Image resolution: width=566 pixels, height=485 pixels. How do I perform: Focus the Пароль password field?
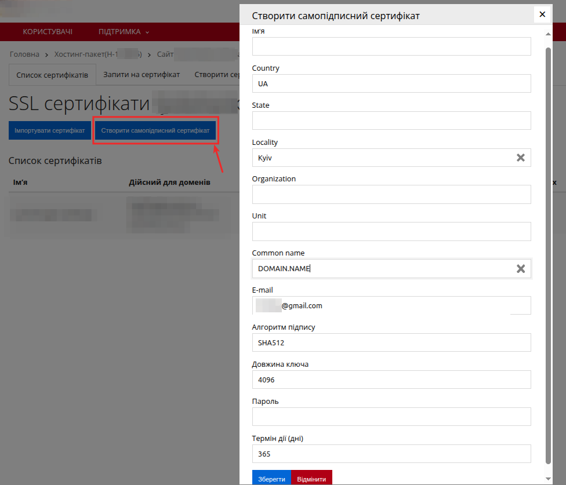coord(391,417)
